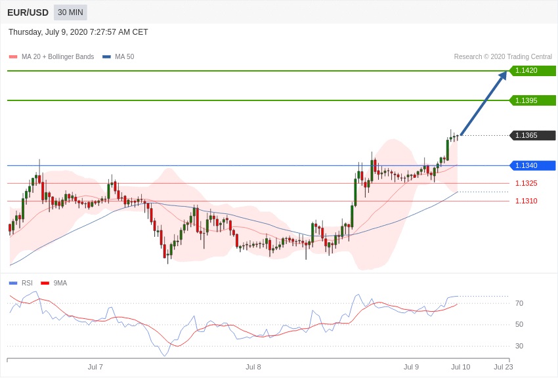Click the MA 50 legend color swatch
The image size is (558, 378).
pyautogui.click(x=106, y=57)
